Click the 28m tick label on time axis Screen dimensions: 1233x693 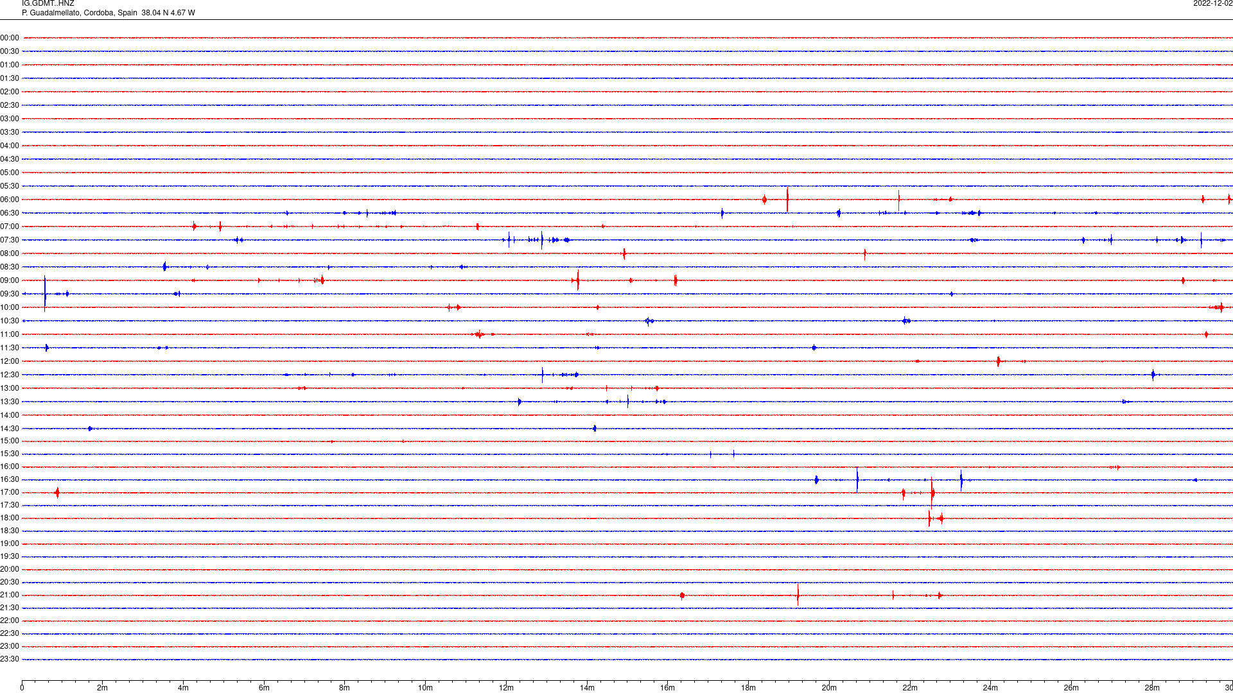click(1152, 688)
